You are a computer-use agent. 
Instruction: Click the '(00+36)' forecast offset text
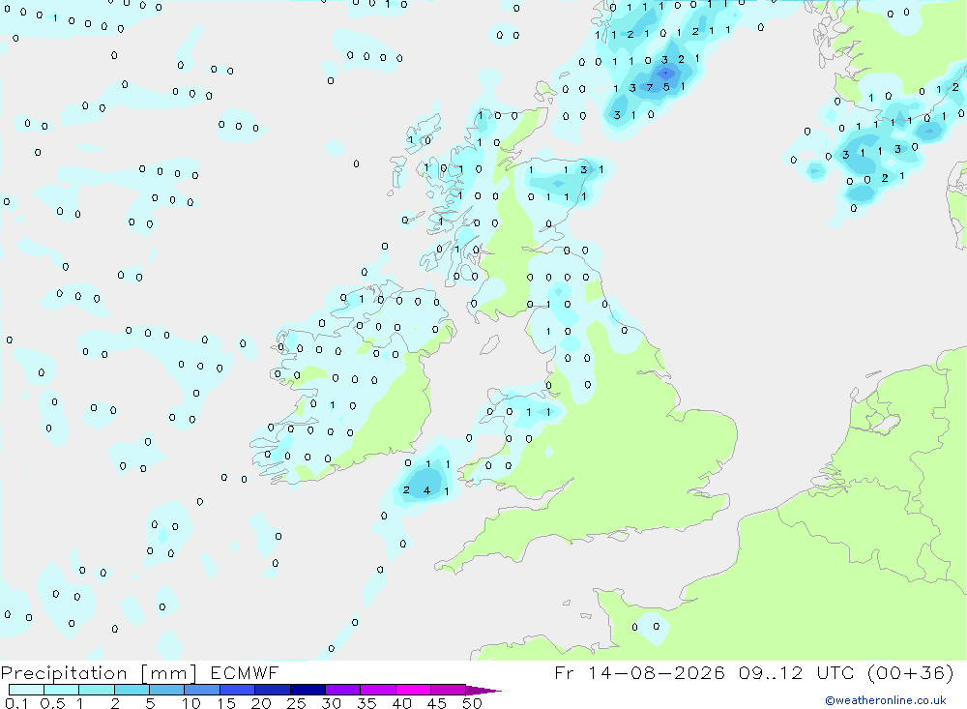click(910, 672)
